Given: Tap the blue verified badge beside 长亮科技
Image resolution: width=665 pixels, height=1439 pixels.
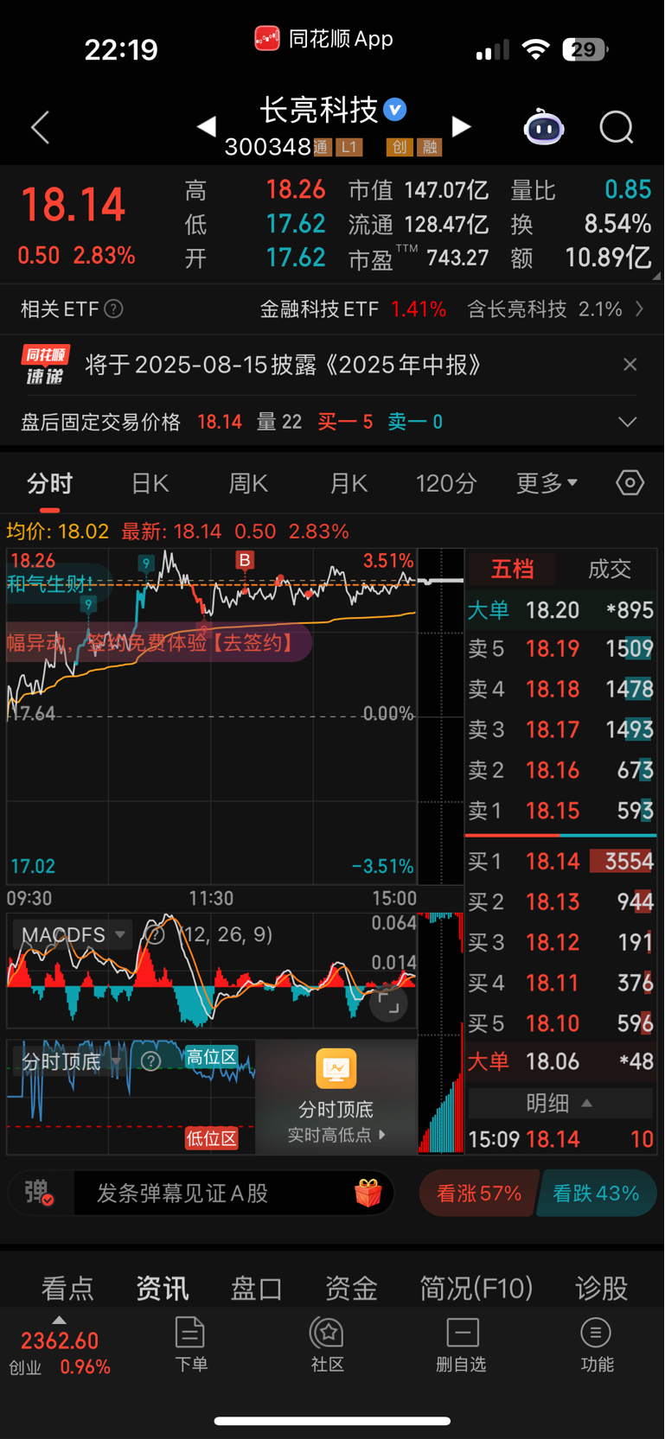Looking at the screenshot, I should [x=395, y=110].
